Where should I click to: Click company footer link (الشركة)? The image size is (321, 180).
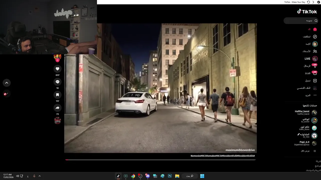(318, 161)
